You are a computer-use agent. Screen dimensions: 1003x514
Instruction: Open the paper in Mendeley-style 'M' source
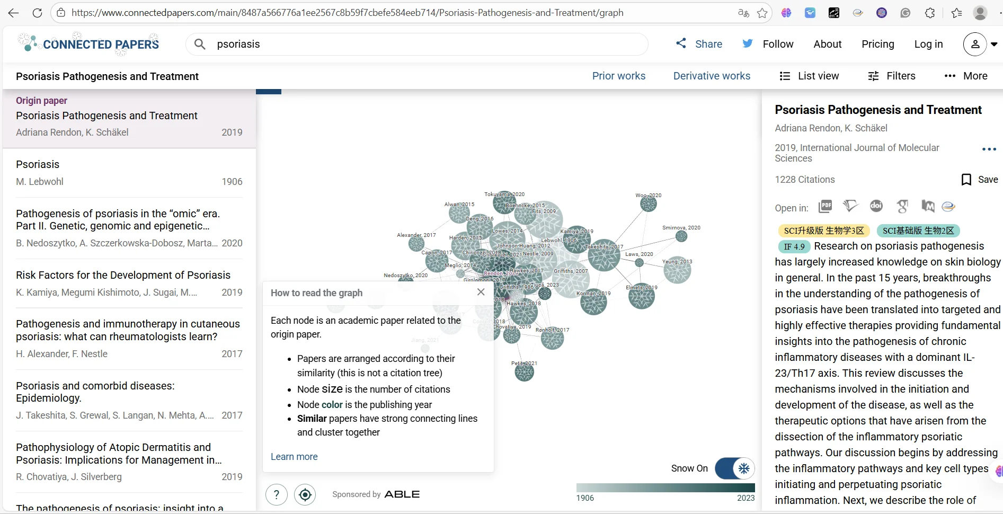click(928, 206)
